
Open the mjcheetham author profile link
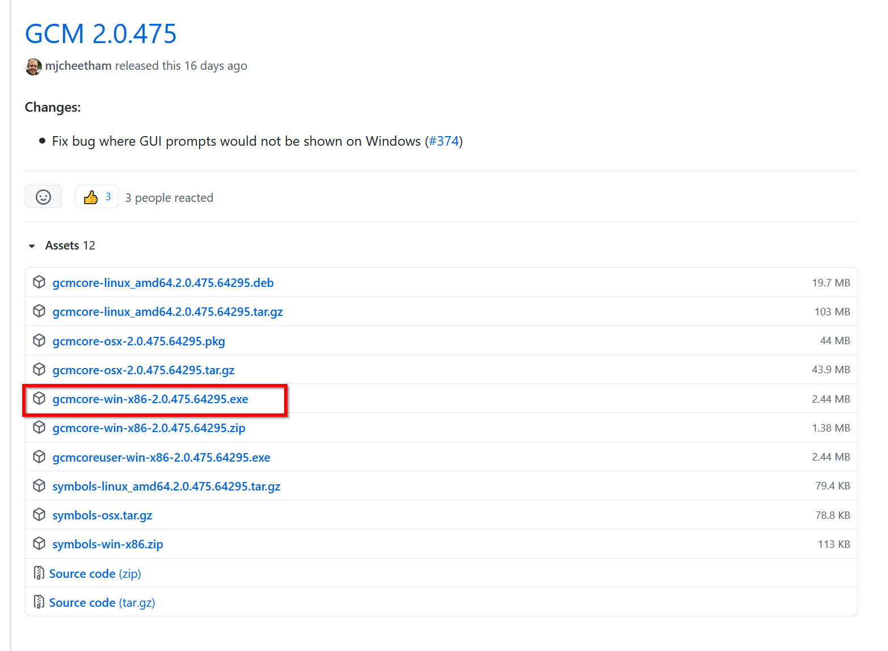click(x=78, y=66)
